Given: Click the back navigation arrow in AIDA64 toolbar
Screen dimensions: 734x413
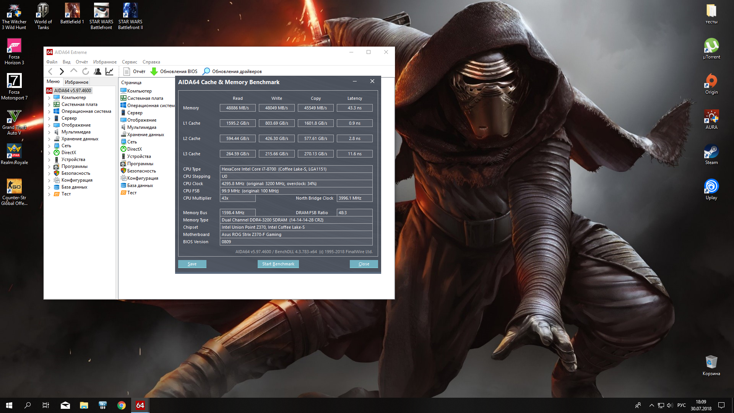Looking at the screenshot, I should (50, 72).
